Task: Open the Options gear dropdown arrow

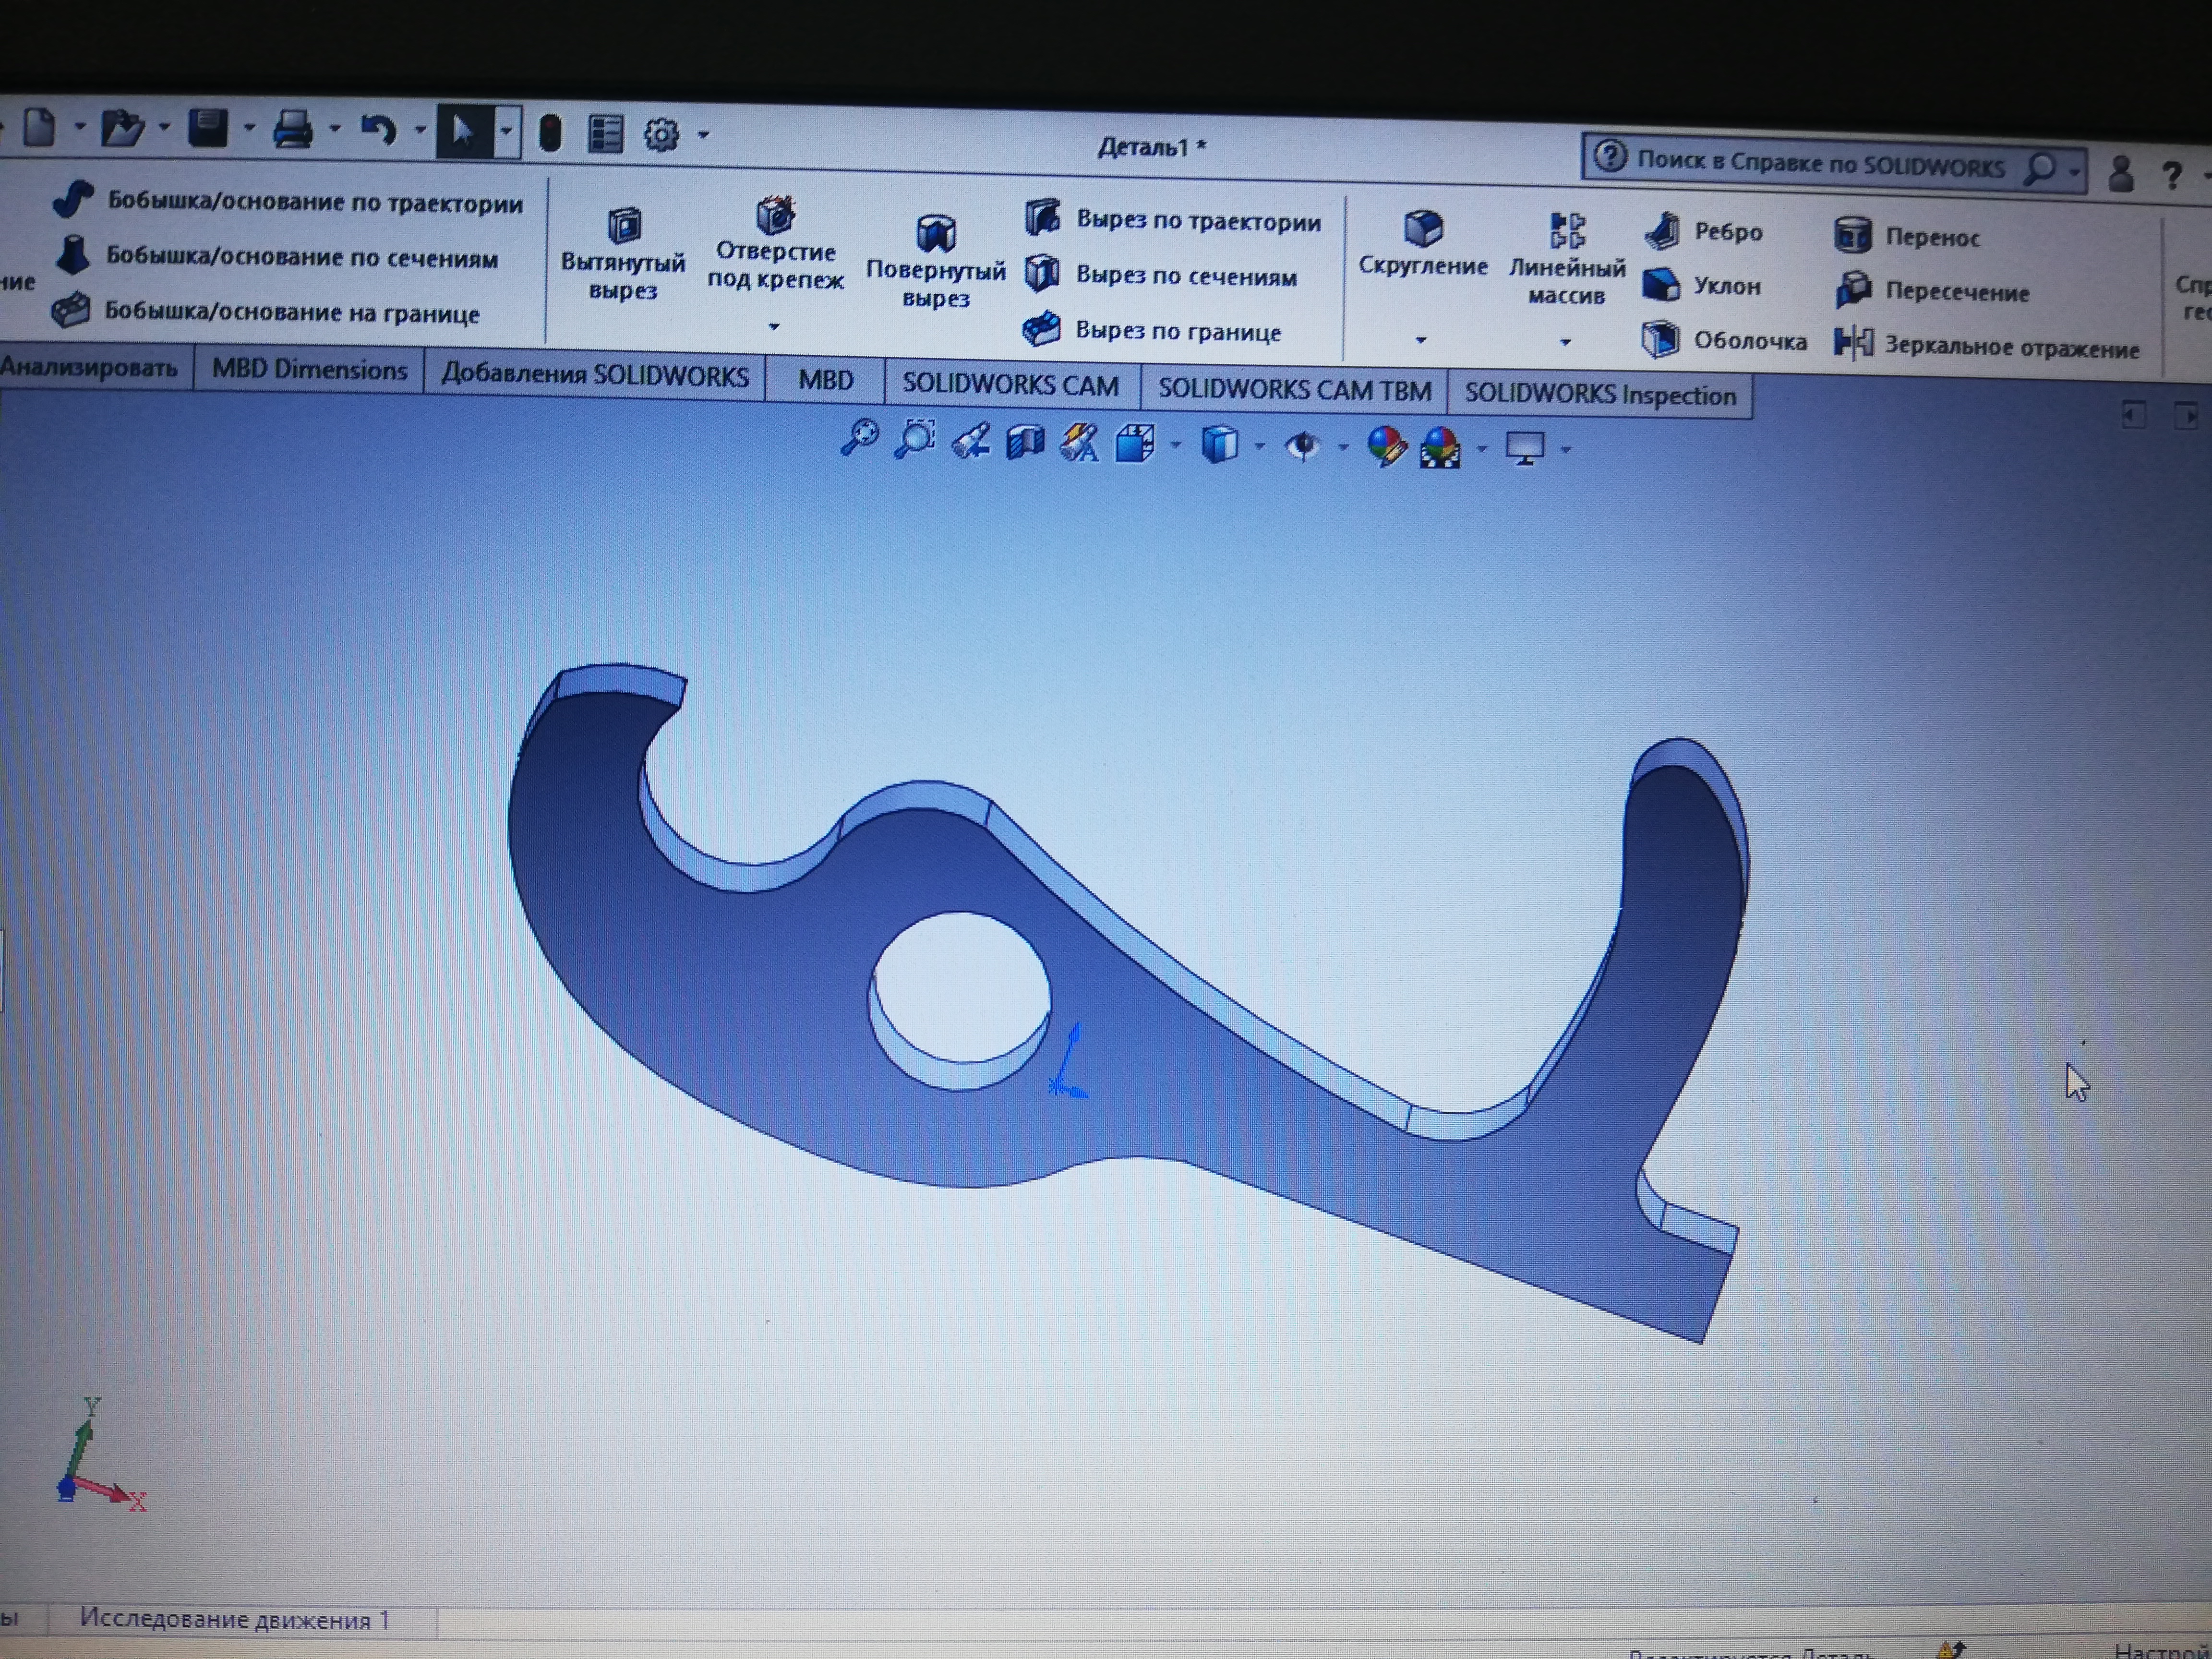Action: pyautogui.click(x=704, y=134)
